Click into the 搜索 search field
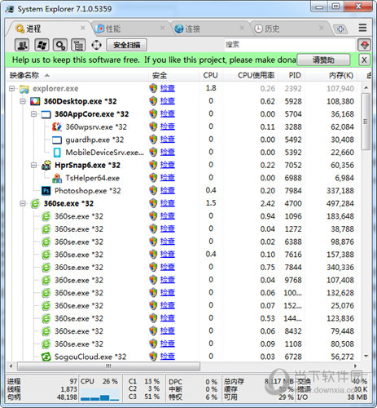 coord(289,45)
